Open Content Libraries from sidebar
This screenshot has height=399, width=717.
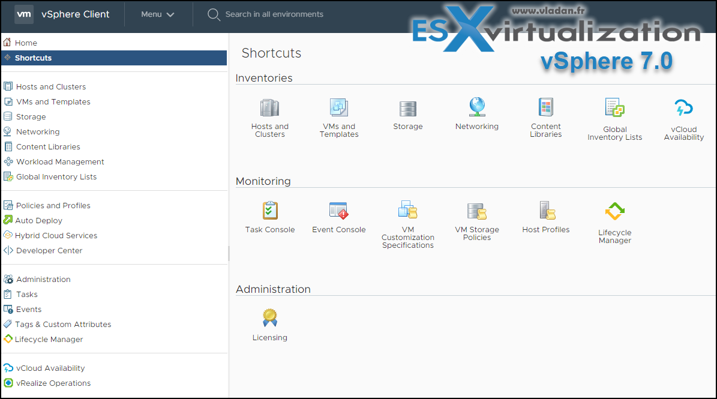(48, 147)
